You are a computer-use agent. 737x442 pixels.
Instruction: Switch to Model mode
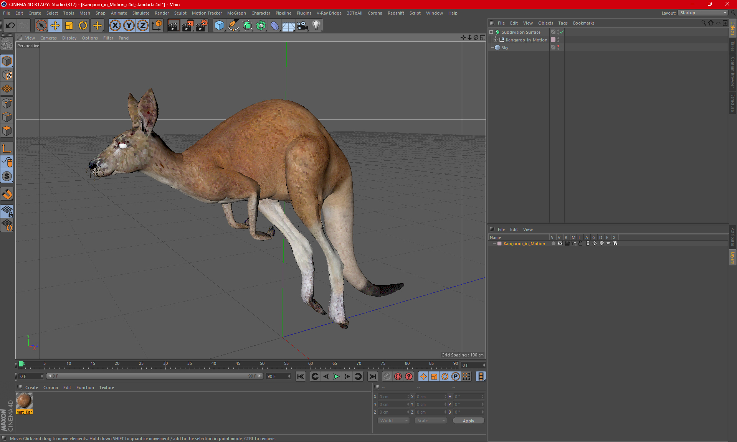point(7,61)
